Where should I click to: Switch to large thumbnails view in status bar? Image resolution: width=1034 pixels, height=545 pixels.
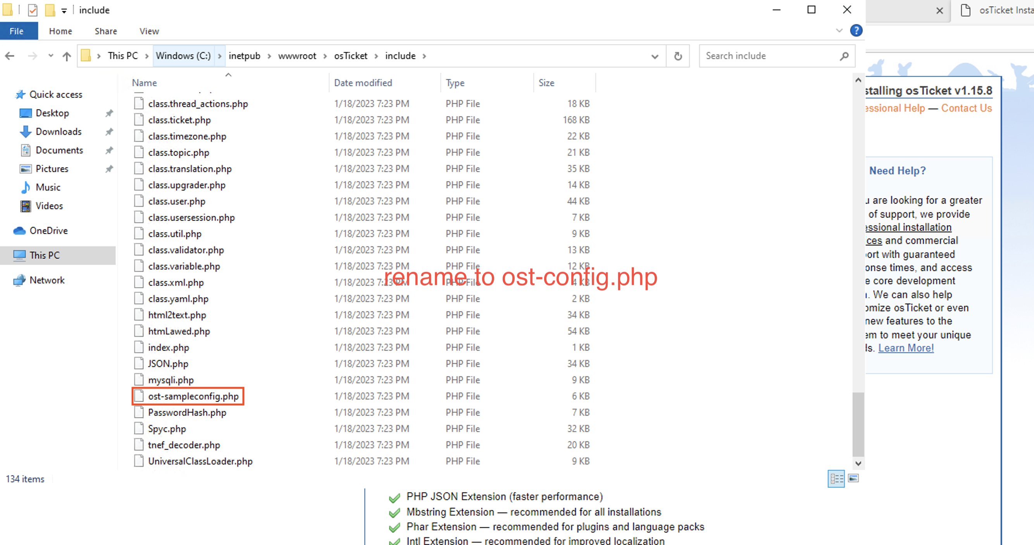[854, 478]
